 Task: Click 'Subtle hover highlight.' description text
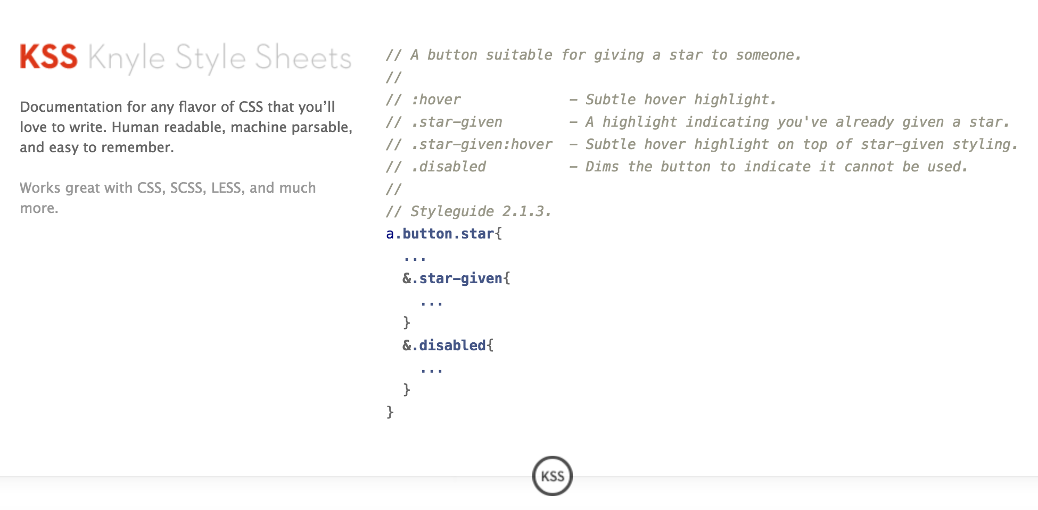coord(681,100)
